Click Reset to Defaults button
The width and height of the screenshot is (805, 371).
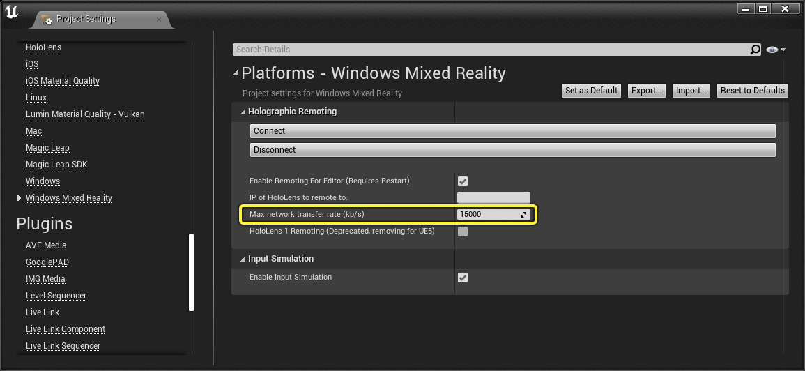click(x=753, y=91)
